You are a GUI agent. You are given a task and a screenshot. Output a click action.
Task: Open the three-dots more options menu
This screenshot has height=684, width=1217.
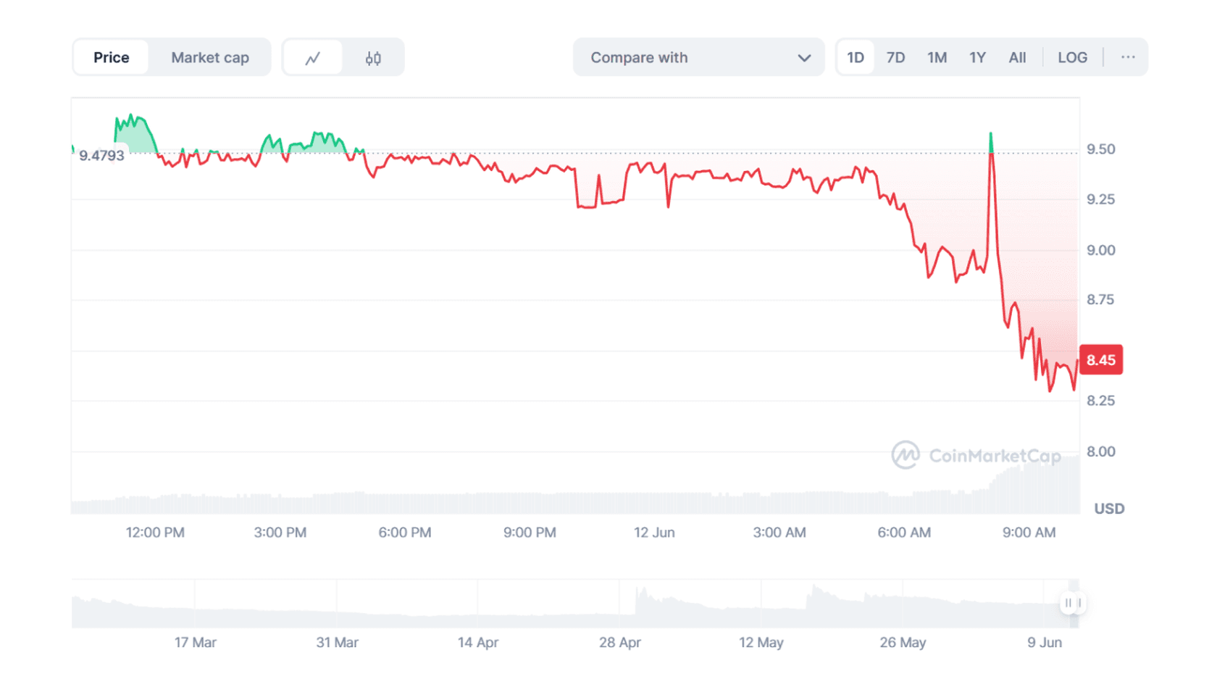pyautogui.click(x=1128, y=57)
